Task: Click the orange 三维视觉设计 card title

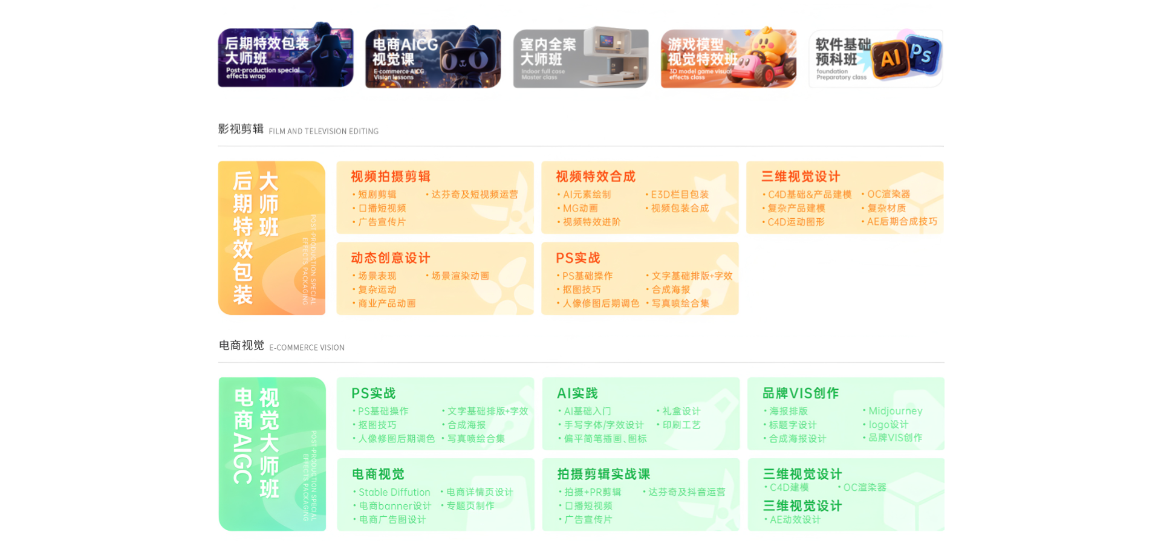Action: pos(801,177)
